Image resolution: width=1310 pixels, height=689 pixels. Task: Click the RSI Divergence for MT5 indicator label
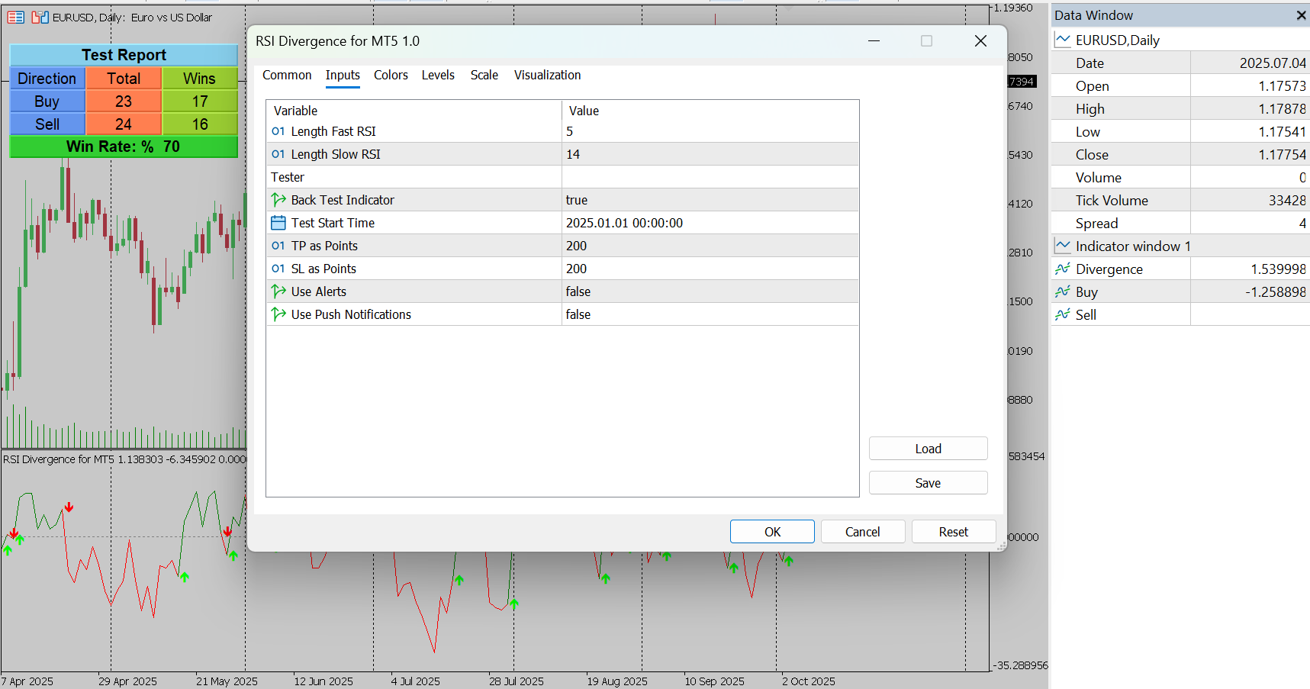(59, 459)
